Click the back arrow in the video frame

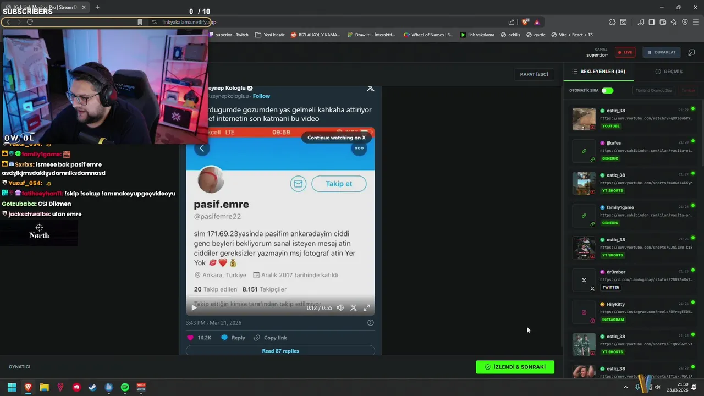(202, 148)
